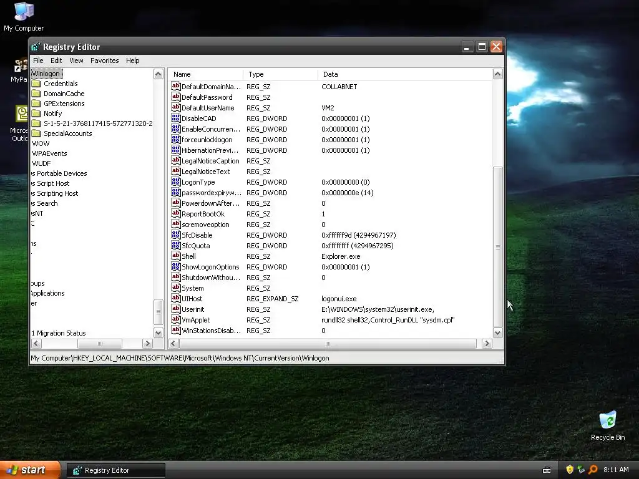Image resolution: width=639 pixels, height=479 pixels.
Task: Sort by the Data column header
Action: 404,74
